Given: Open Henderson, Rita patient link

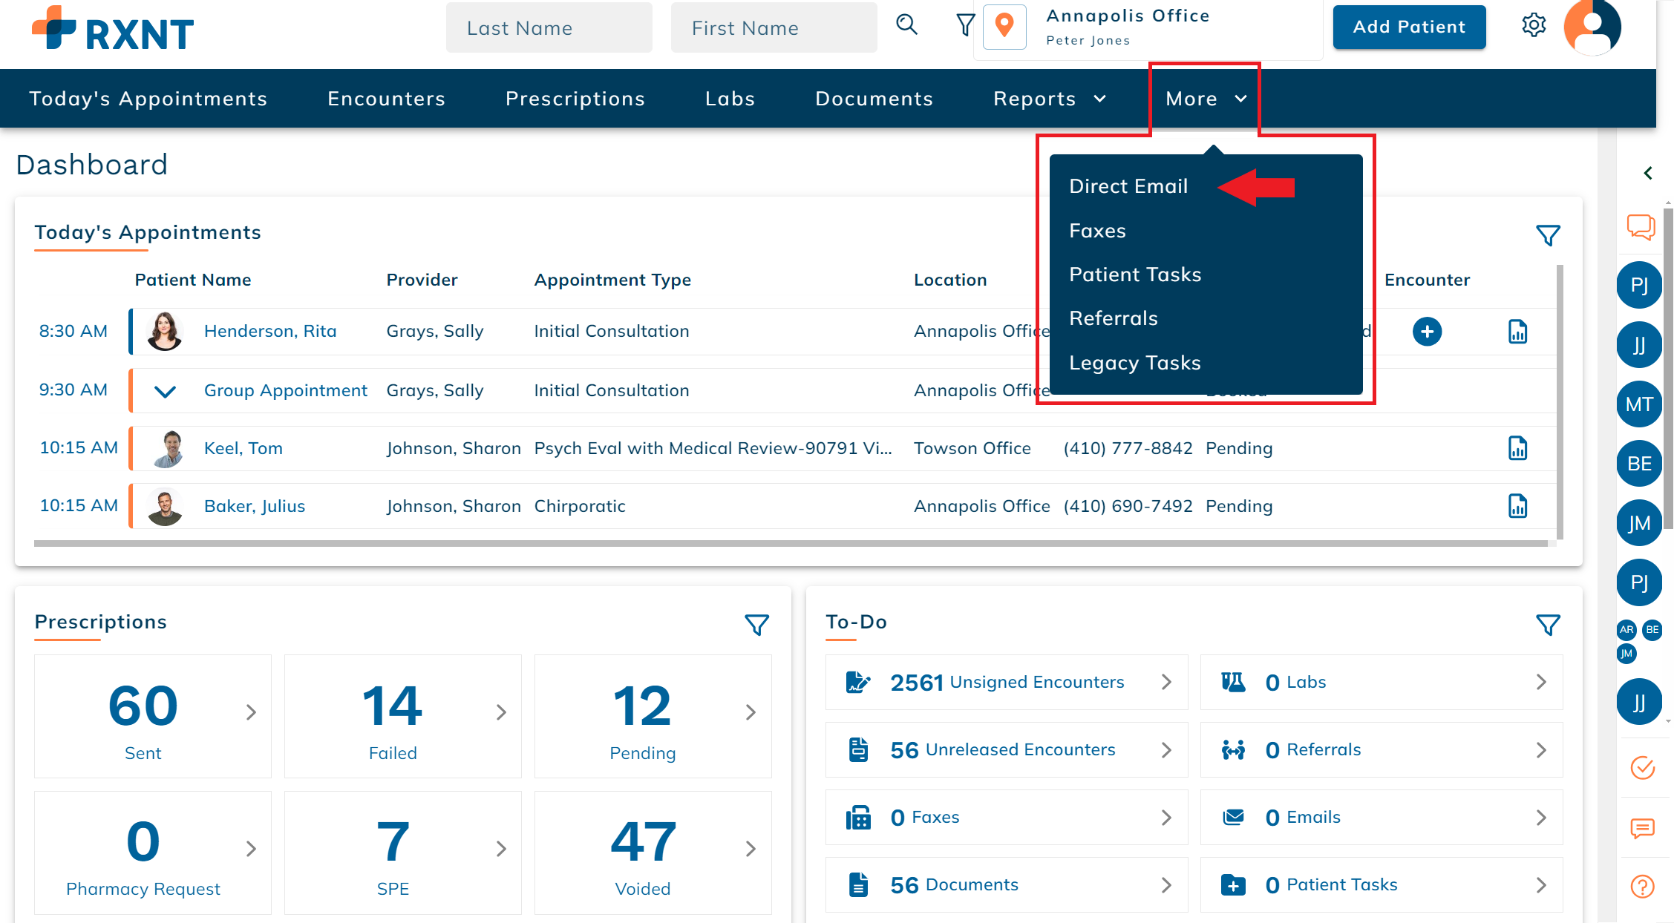Looking at the screenshot, I should pyautogui.click(x=270, y=331).
